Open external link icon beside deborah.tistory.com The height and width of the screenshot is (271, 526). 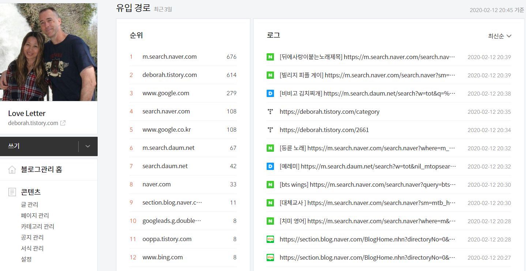[x=63, y=123]
